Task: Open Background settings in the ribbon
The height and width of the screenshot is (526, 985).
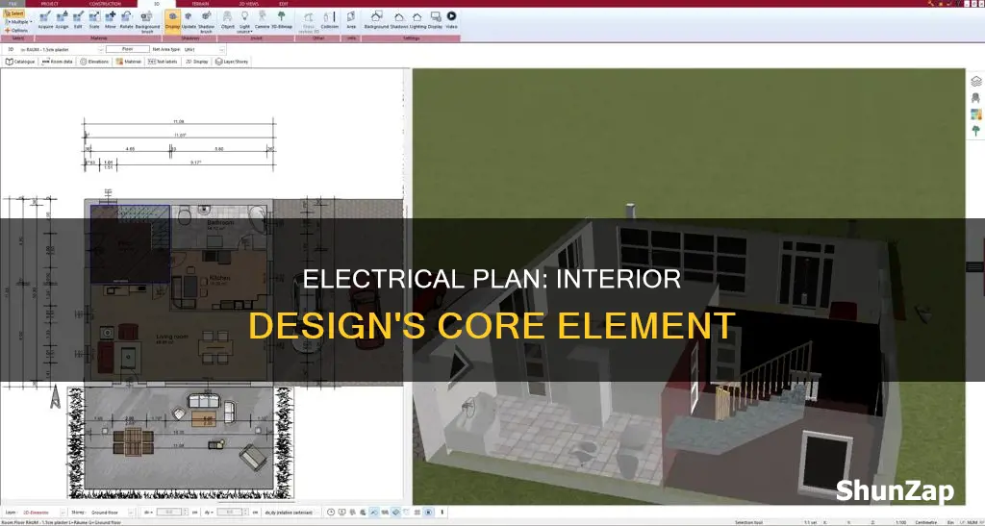Action: coord(377,20)
